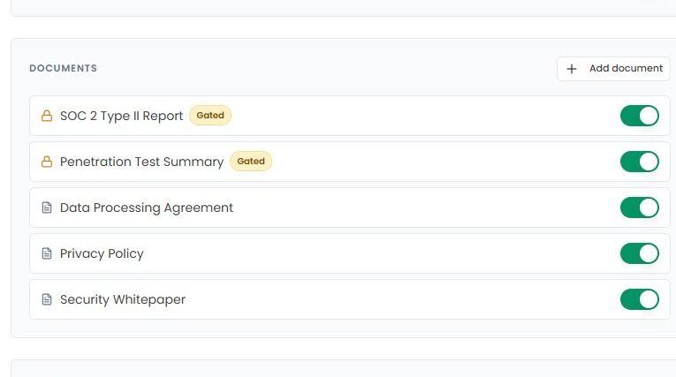This screenshot has width=676, height=377.
Task: Switch off the Privacy Policy toggle
Action: coord(640,253)
